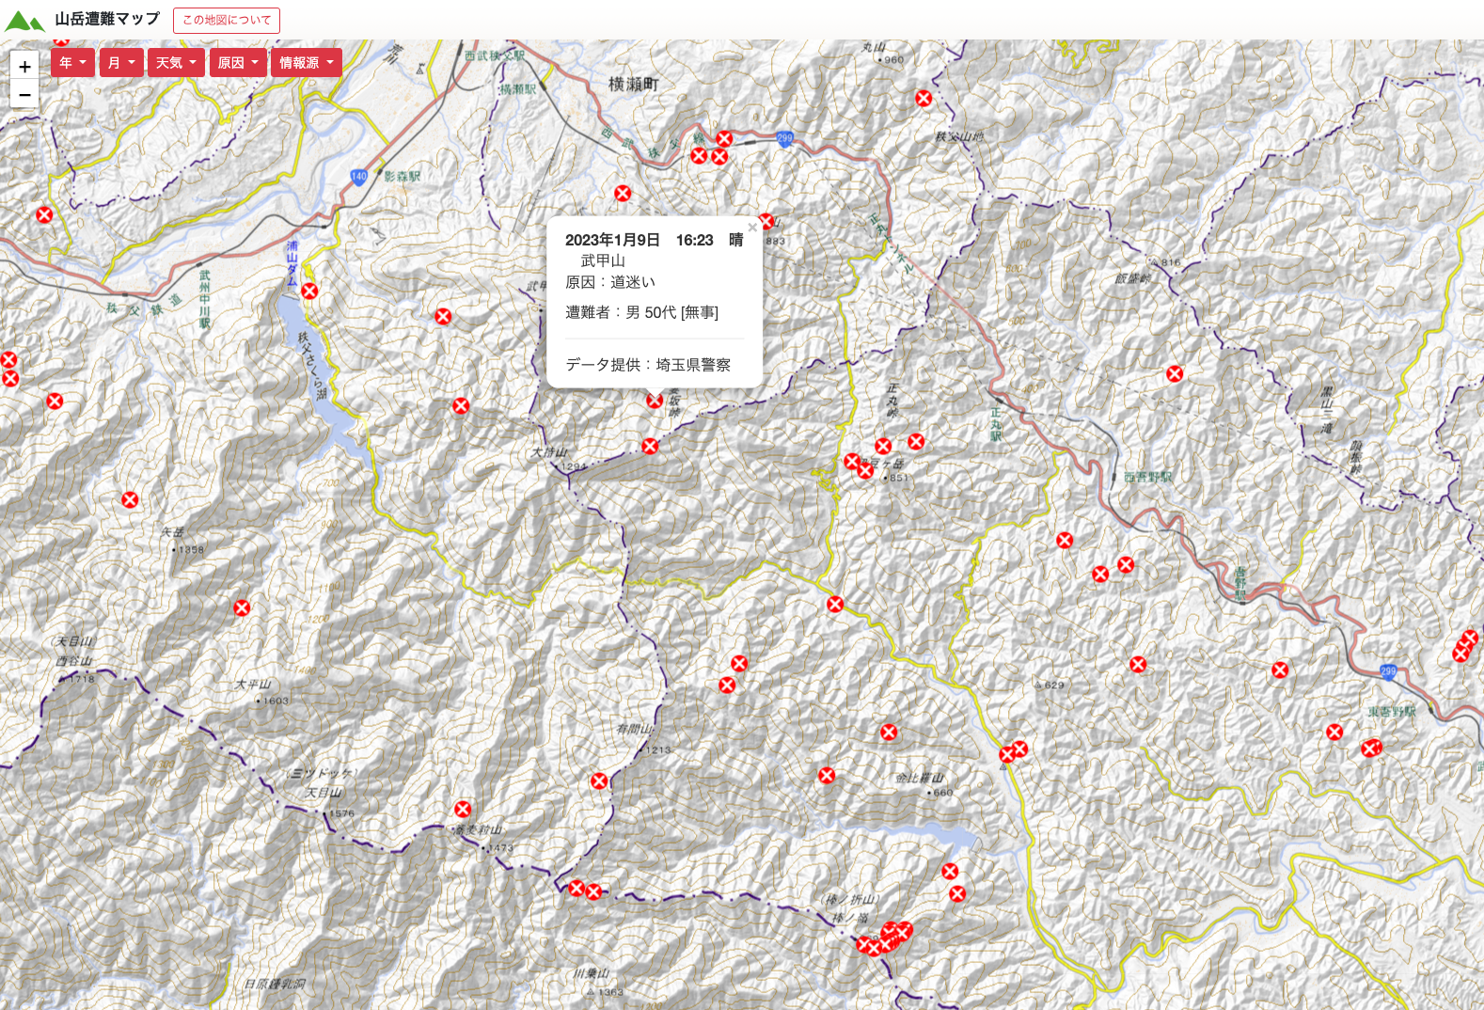
Task: Click the time 16:23 in the popup
Action: click(x=694, y=241)
